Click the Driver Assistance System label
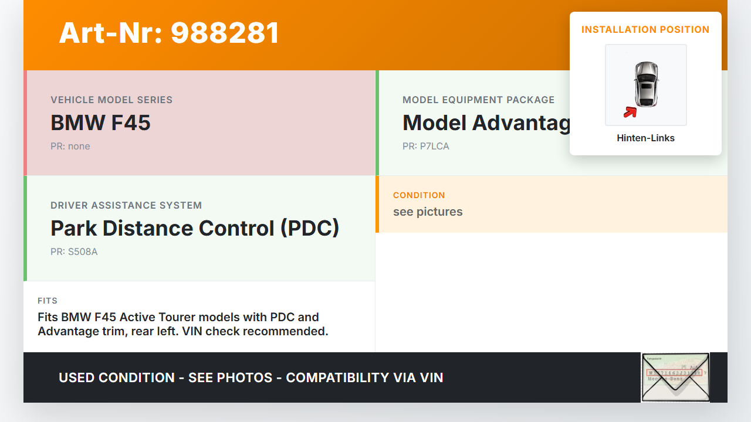 click(126, 206)
